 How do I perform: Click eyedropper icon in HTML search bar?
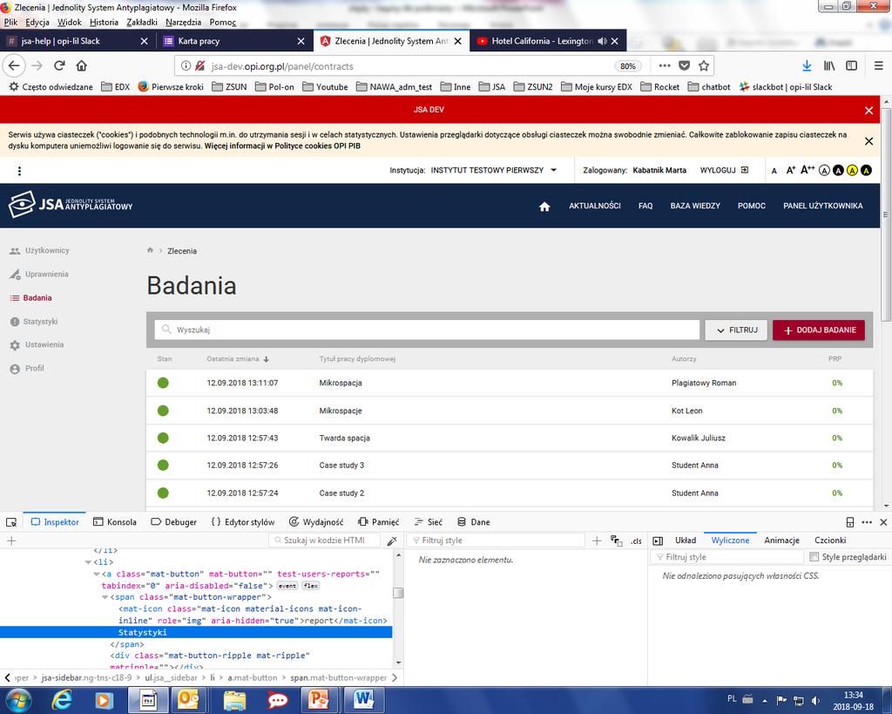click(x=392, y=541)
